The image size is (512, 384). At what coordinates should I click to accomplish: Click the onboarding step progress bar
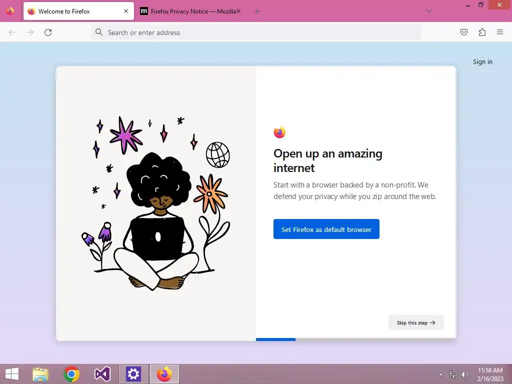coord(356,339)
